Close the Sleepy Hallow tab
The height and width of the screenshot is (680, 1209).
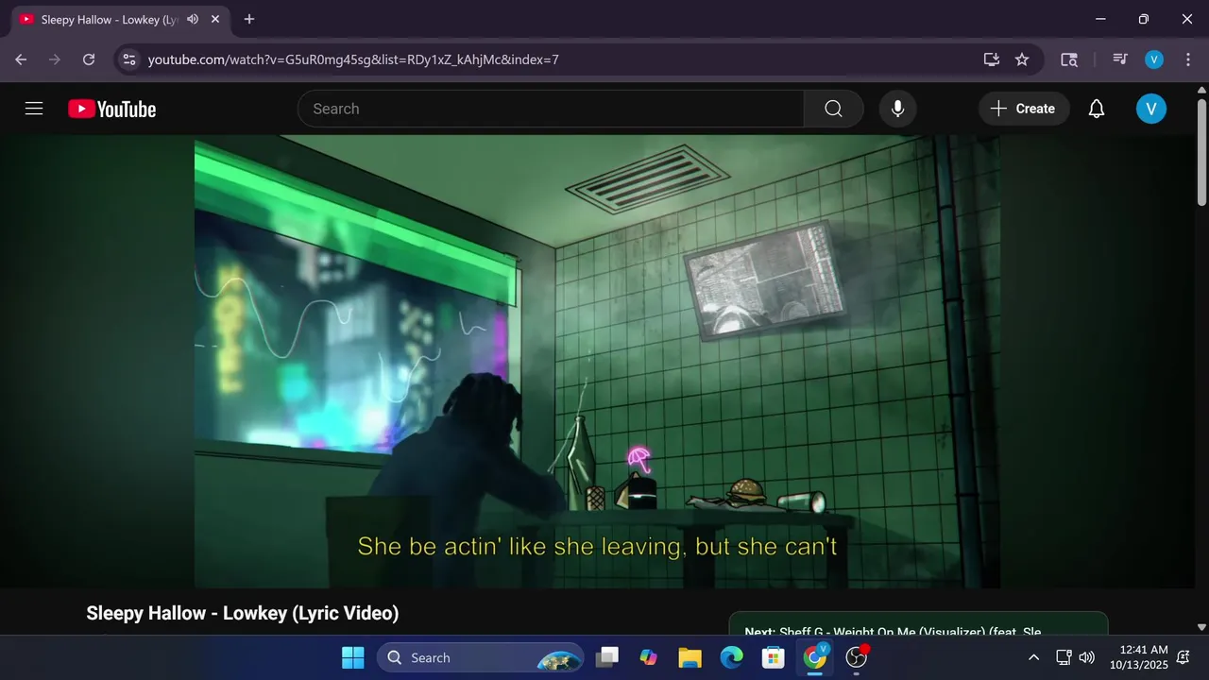217,19
